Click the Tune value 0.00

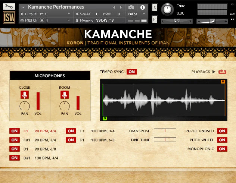pyautogui.click(x=180, y=13)
